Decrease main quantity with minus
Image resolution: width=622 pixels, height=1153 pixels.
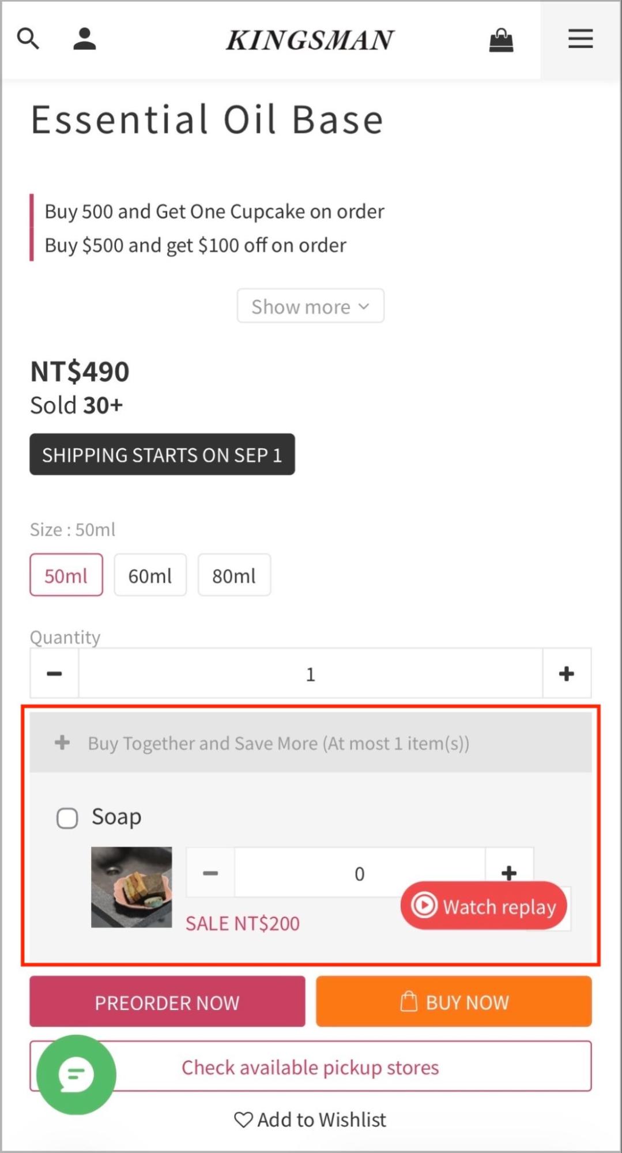point(54,673)
